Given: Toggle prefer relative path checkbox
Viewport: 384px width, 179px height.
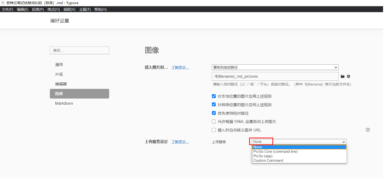Looking at the screenshot, I should [214, 113].
